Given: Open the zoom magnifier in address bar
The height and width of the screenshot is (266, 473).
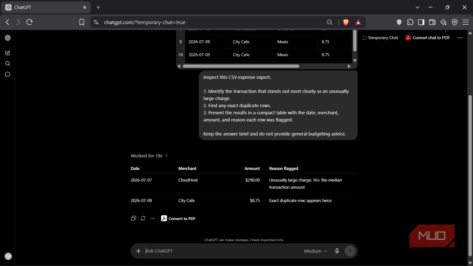Looking at the screenshot, I should coord(330,22).
